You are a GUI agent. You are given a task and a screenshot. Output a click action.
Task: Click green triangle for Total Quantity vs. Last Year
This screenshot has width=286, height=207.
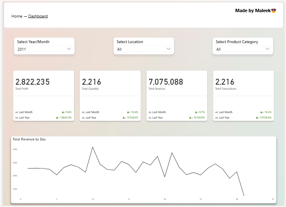pos(124,118)
